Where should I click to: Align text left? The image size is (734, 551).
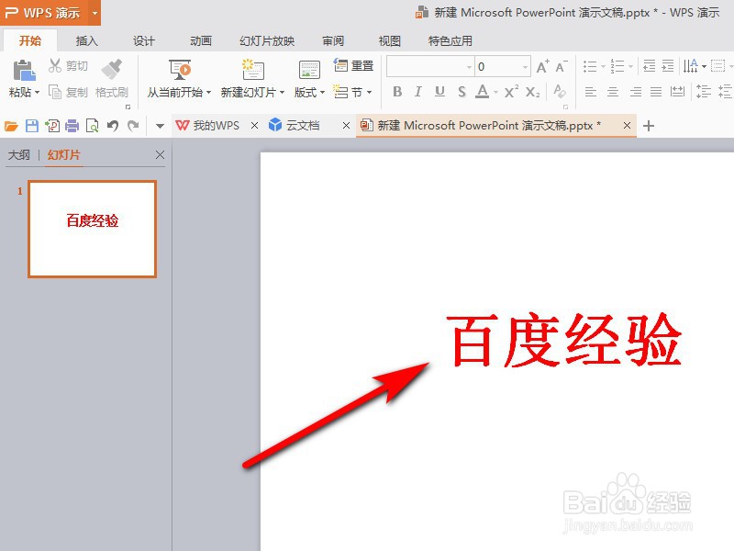591,91
